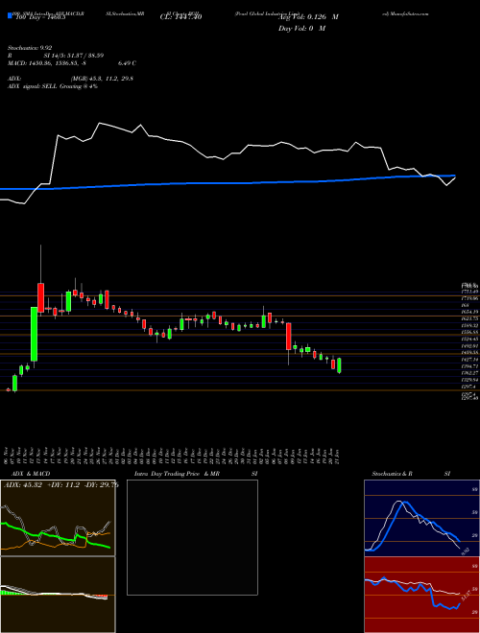The height and width of the screenshot is (633, 480).
Task: Click the large red candle around 08 Jan
Action: tap(289, 336)
